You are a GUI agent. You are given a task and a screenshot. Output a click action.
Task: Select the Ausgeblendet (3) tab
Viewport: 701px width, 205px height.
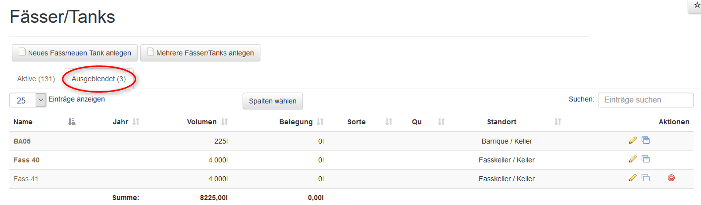pos(99,79)
